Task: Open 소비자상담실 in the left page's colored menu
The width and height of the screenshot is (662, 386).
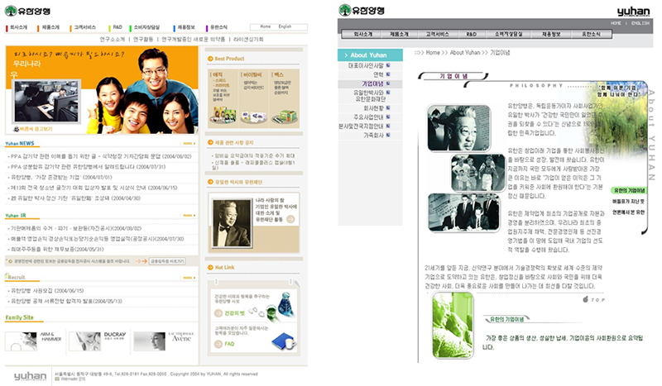Action: tap(147, 27)
